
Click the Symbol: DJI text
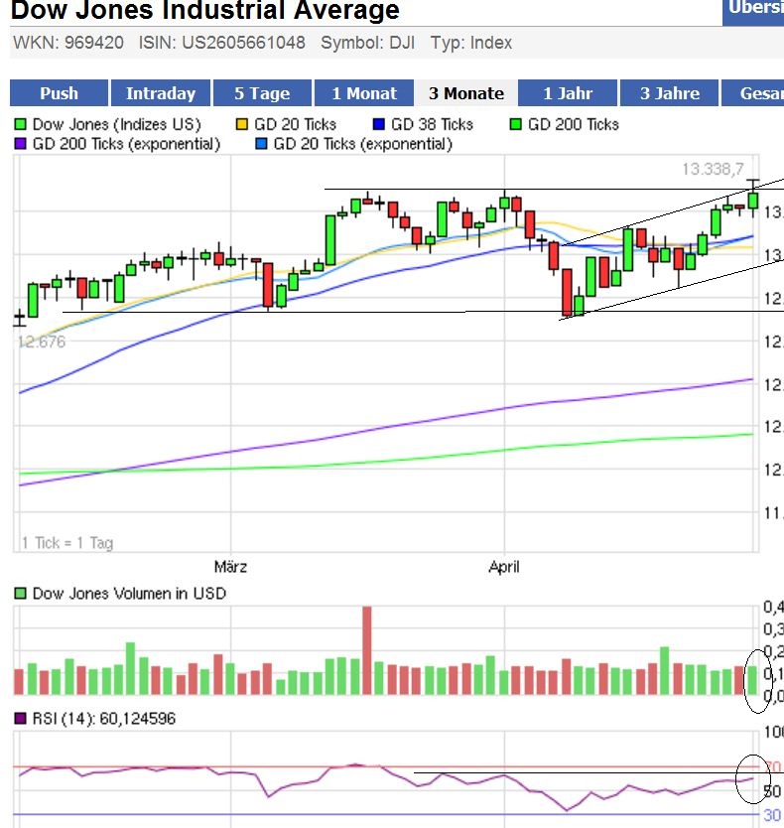pos(367,43)
